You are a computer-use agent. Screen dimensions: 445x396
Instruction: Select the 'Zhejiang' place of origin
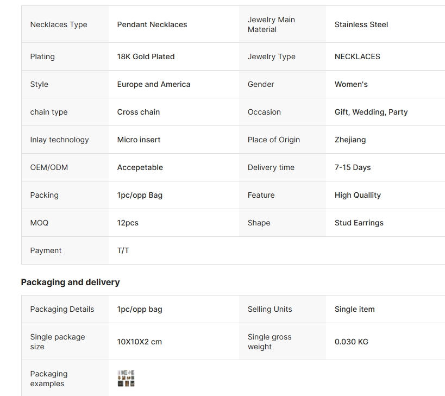pos(350,140)
